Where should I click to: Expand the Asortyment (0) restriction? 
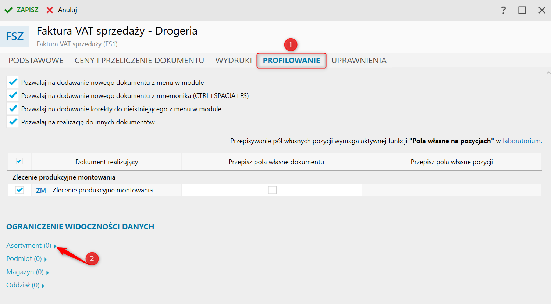(x=32, y=246)
